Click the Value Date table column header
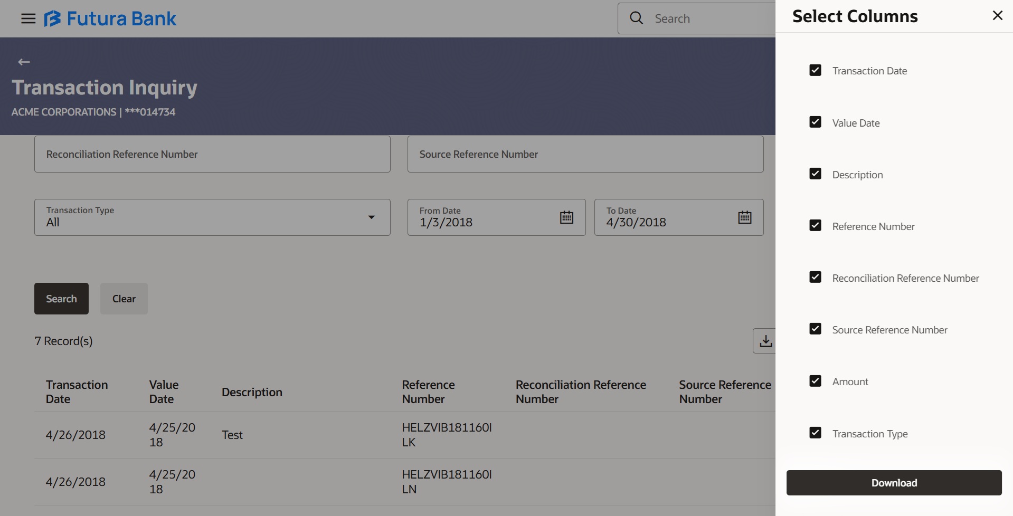This screenshot has width=1013, height=516. coord(164,392)
